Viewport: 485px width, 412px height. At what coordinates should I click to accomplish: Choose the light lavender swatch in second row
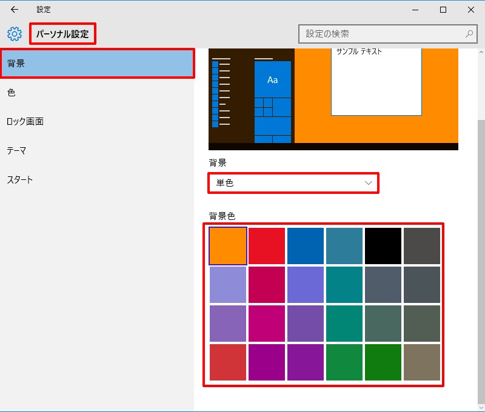tap(228, 285)
